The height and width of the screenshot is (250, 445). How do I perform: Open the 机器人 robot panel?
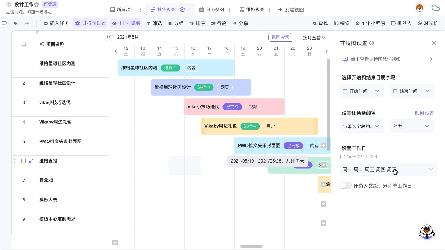(401, 23)
